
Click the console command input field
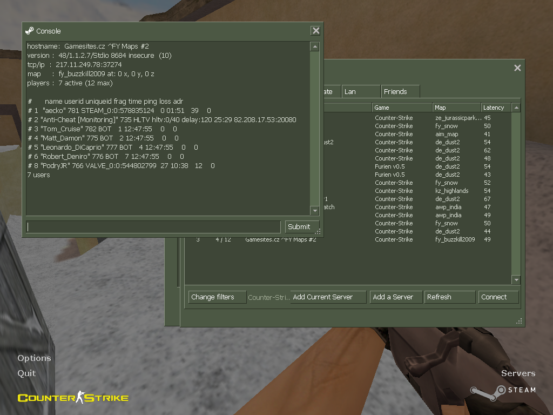pos(153,226)
